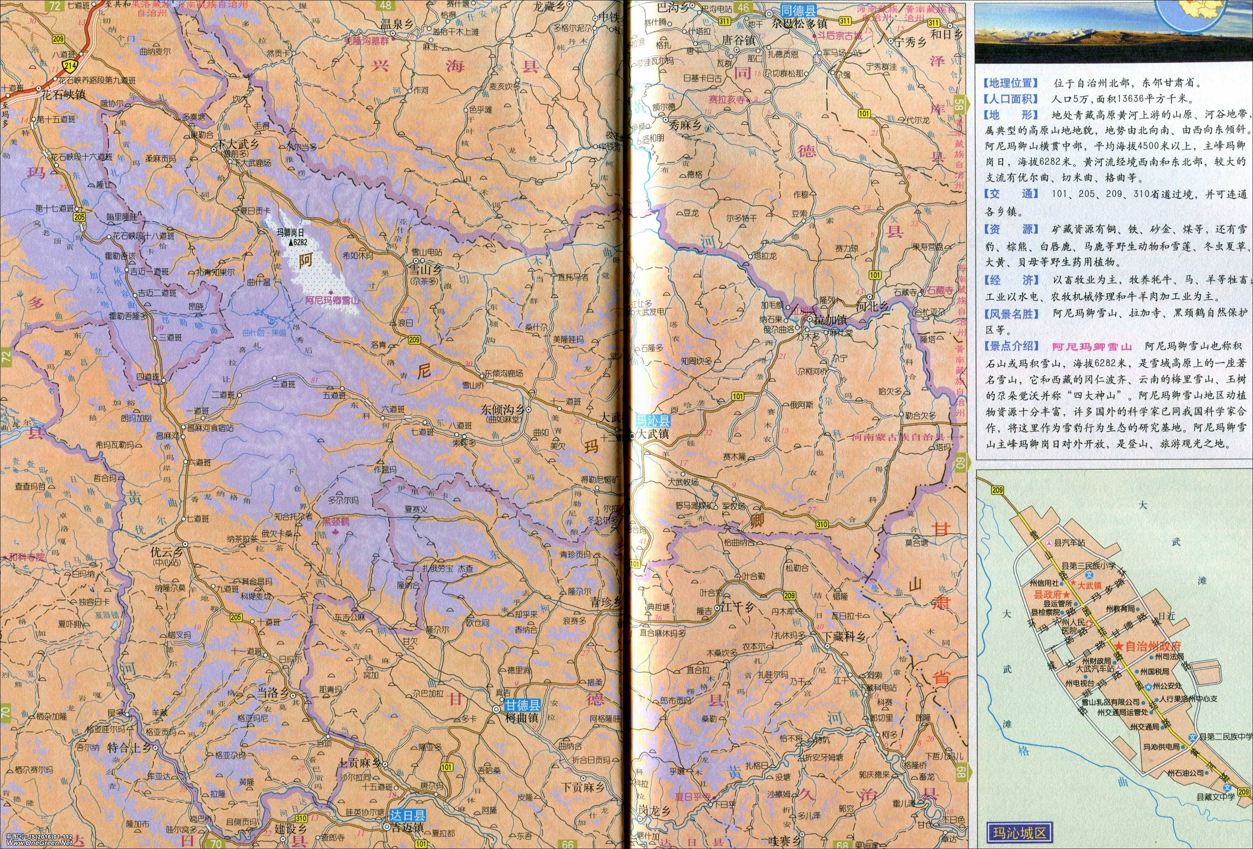
Task: Click the red star beside 自治州政府
Action: [x=1120, y=646]
